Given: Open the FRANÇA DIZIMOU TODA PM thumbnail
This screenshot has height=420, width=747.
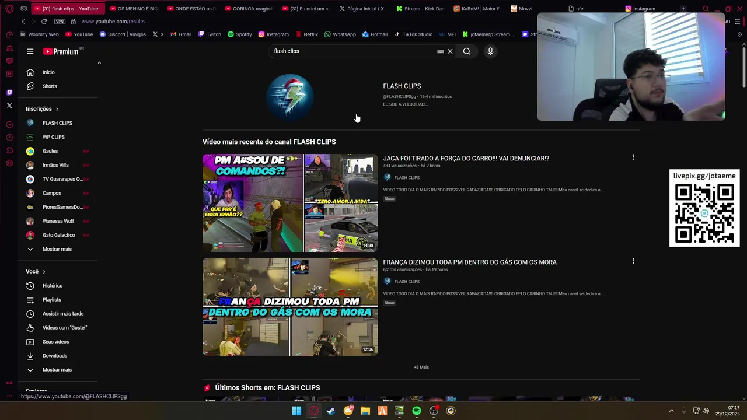Looking at the screenshot, I should coord(290,307).
